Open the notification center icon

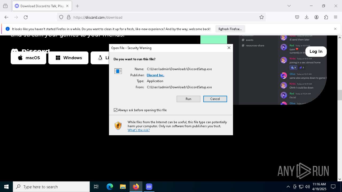(x=333, y=187)
